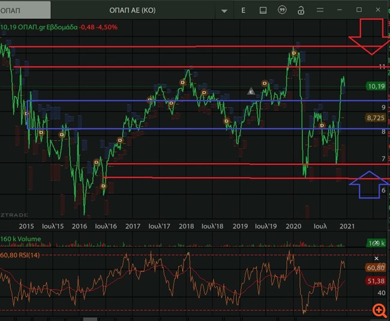This screenshot has height=321, width=390.
Task: Maximize the chart window
Action: (x=359, y=10)
